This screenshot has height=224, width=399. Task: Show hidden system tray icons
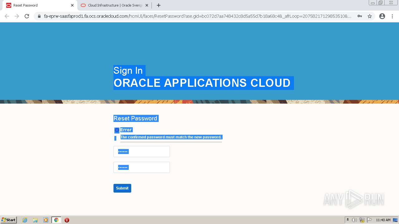(x=348, y=220)
